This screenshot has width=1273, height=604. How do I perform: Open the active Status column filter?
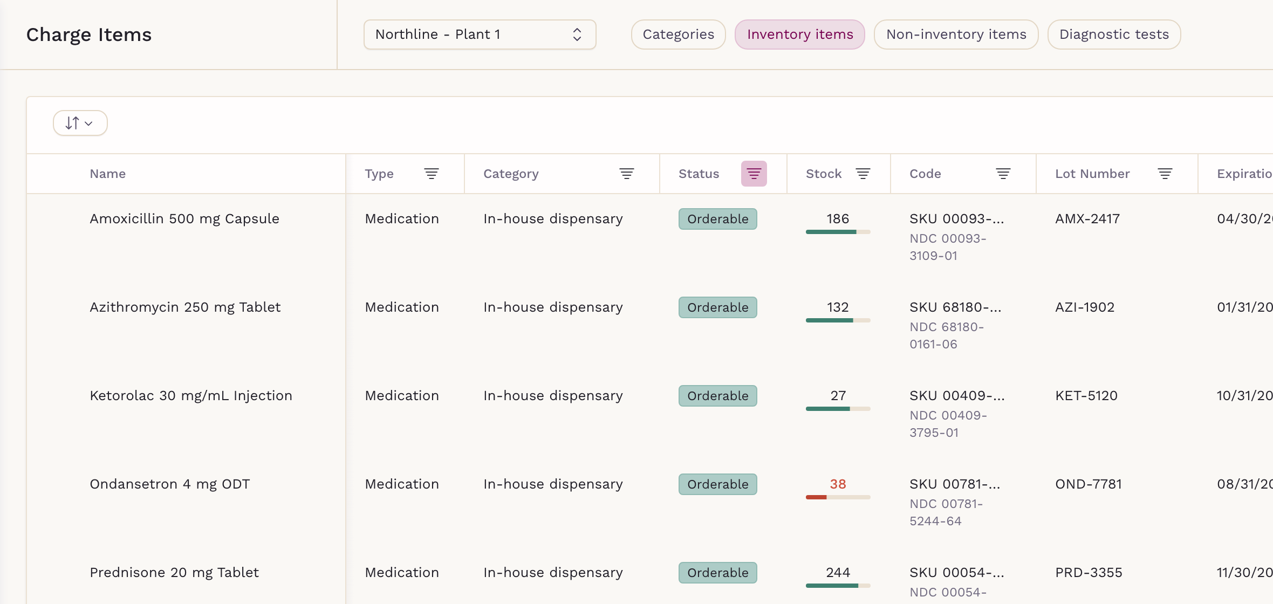point(754,174)
